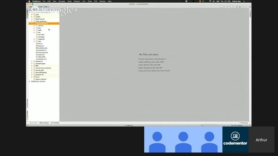The height and width of the screenshot is (156, 278).
Task: Click the External Libraries icon
Action: [x=32, y=81]
